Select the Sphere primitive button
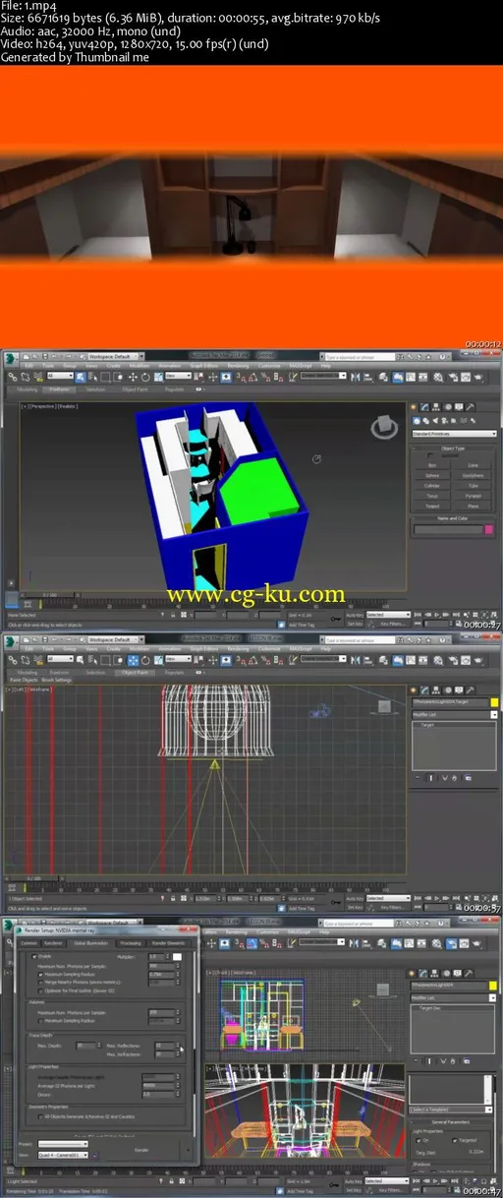503x1198 pixels. click(432, 476)
